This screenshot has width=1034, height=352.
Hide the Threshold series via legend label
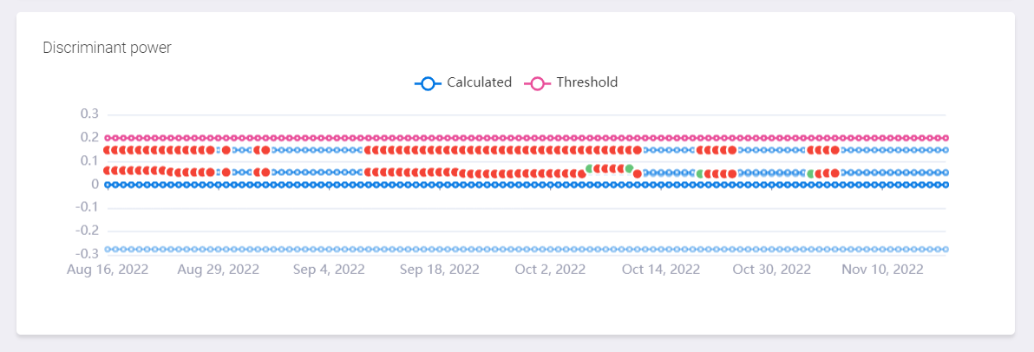(x=586, y=82)
